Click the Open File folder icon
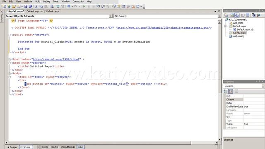 (14, 7)
